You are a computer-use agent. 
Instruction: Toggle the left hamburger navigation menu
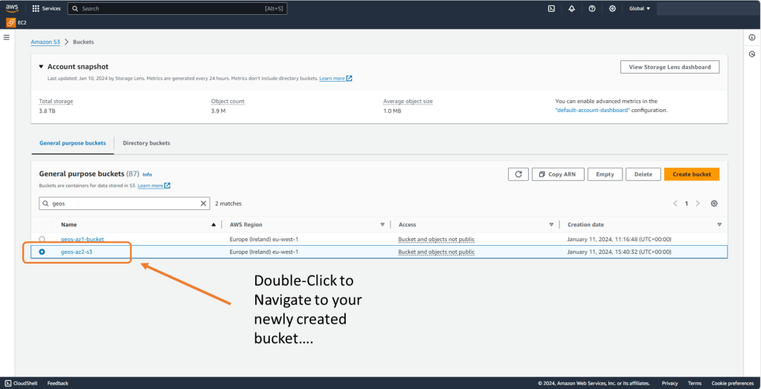[7, 37]
